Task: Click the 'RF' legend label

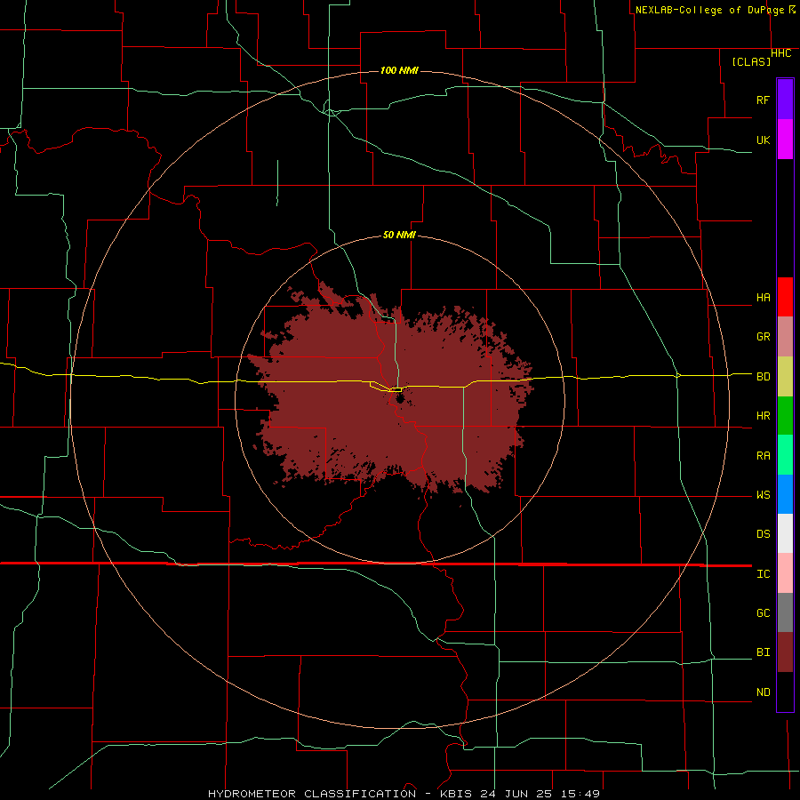Action: pyautogui.click(x=763, y=100)
